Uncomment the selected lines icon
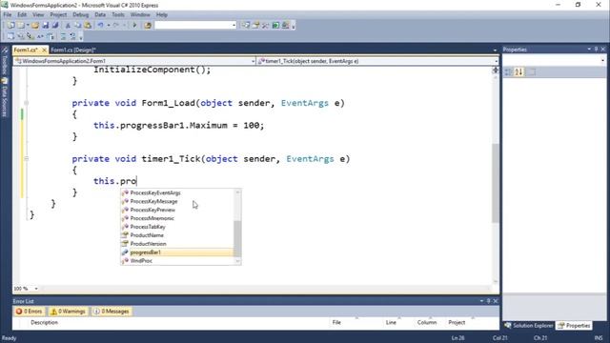 coord(72,36)
